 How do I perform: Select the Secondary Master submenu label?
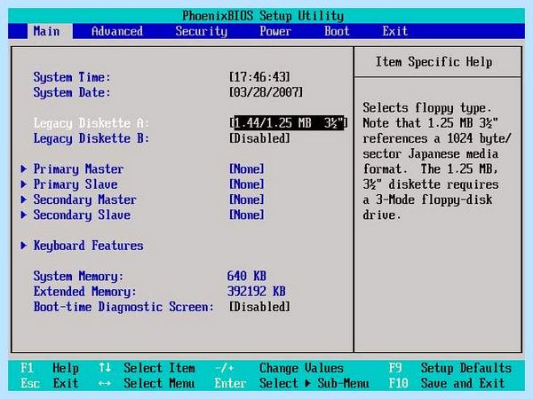84,199
